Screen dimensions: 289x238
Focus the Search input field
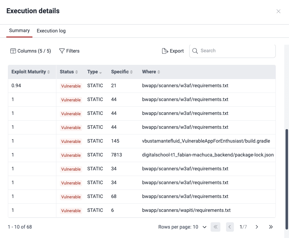(232, 51)
